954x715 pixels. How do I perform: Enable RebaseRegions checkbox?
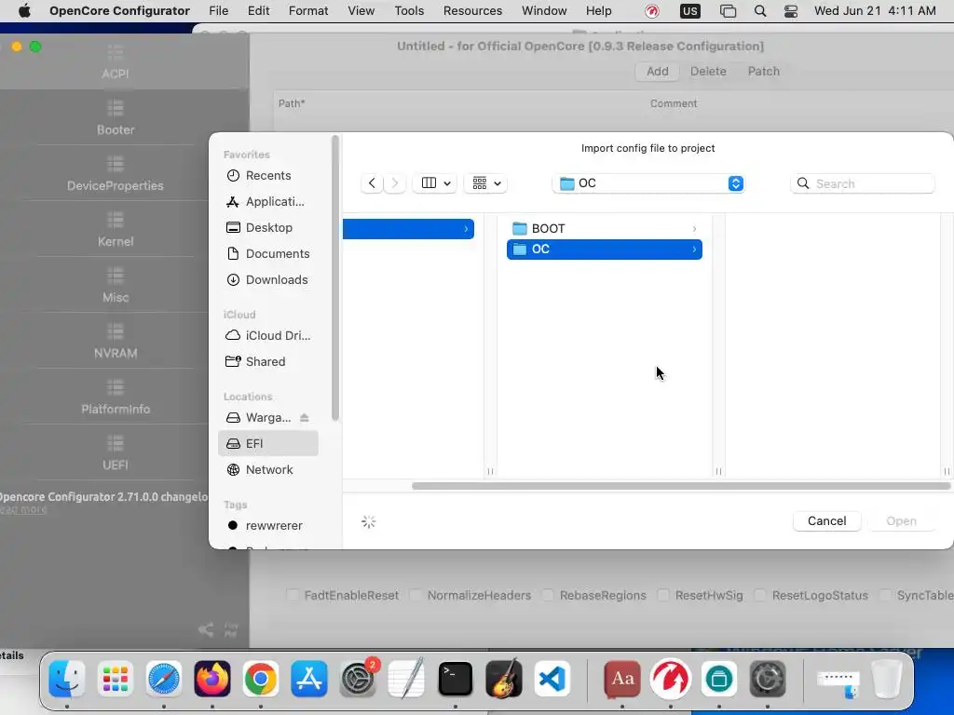pyautogui.click(x=548, y=595)
